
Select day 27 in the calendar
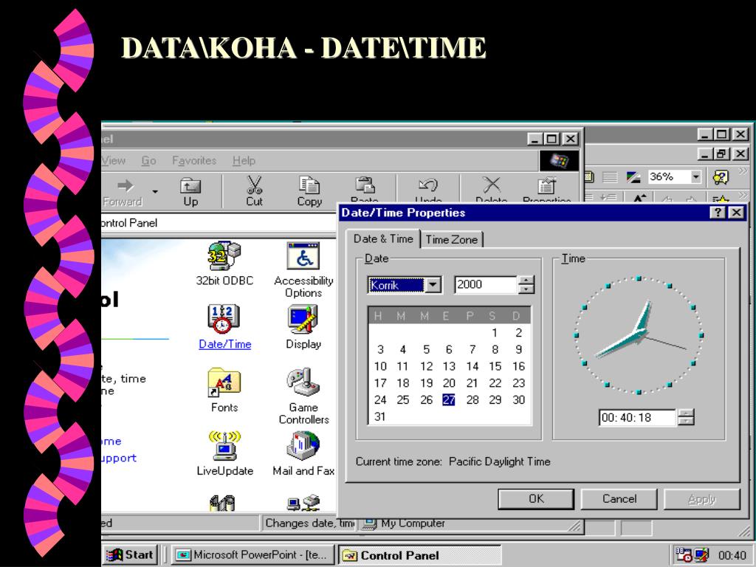pyautogui.click(x=448, y=399)
